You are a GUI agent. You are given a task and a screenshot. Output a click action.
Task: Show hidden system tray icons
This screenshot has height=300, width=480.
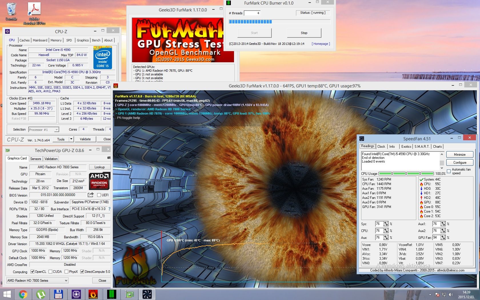pos(430,295)
